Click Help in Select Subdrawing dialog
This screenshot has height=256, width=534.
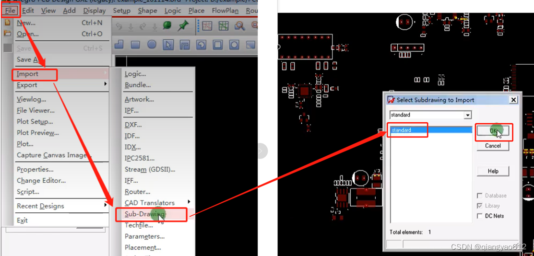pos(493,171)
